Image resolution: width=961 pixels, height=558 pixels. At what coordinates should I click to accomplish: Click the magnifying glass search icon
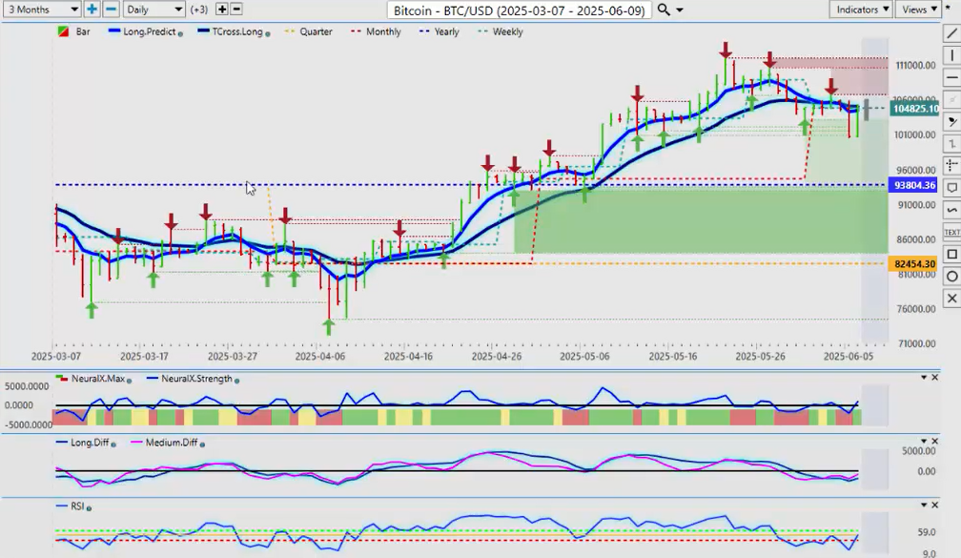[x=664, y=10]
